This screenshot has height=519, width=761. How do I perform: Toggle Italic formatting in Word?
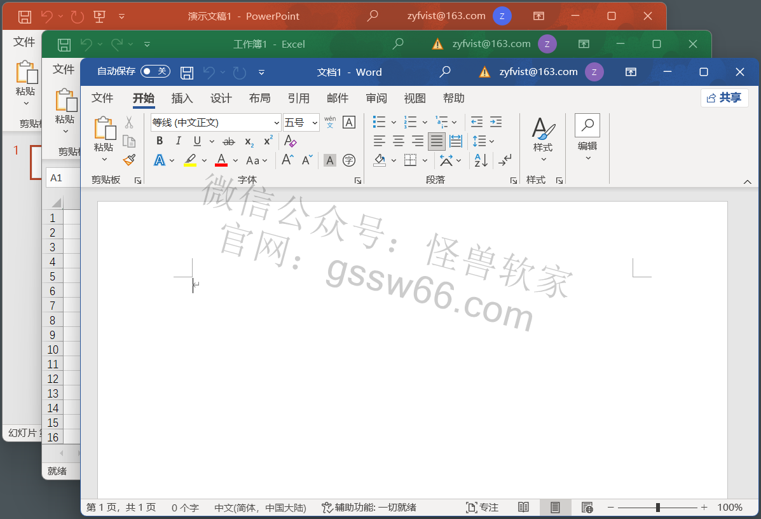[178, 141]
